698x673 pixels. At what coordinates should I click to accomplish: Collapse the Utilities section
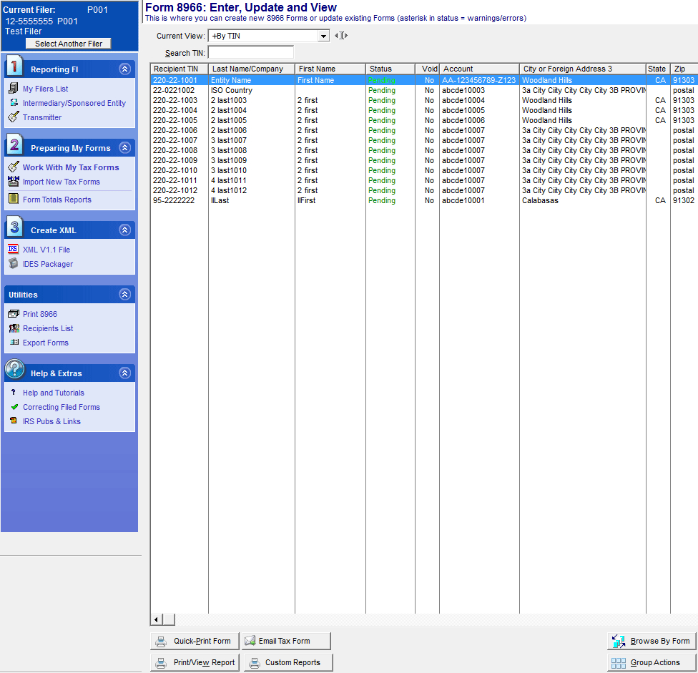tap(125, 294)
